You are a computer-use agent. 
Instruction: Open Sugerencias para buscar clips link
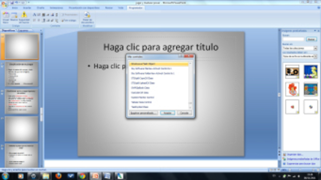(301, 163)
